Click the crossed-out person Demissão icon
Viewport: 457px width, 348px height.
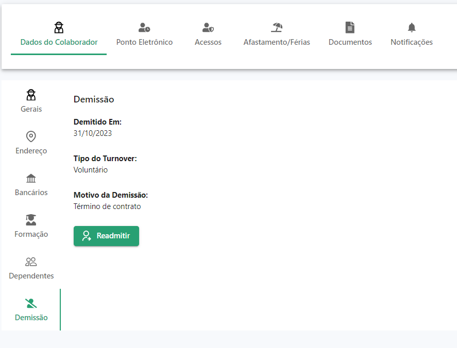click(31, 303)
